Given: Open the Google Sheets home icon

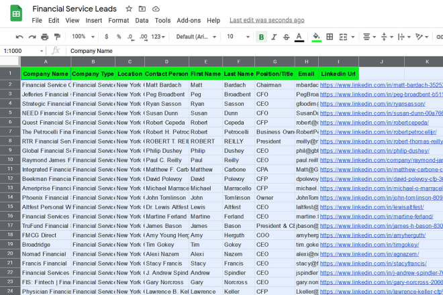Looking at the screenshot, I should pyautogui.click(x=16, y=13).
